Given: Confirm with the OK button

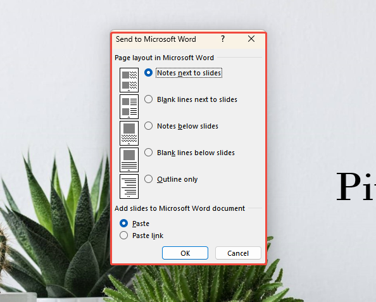Looking at the screenshot, I should (185, 253).
